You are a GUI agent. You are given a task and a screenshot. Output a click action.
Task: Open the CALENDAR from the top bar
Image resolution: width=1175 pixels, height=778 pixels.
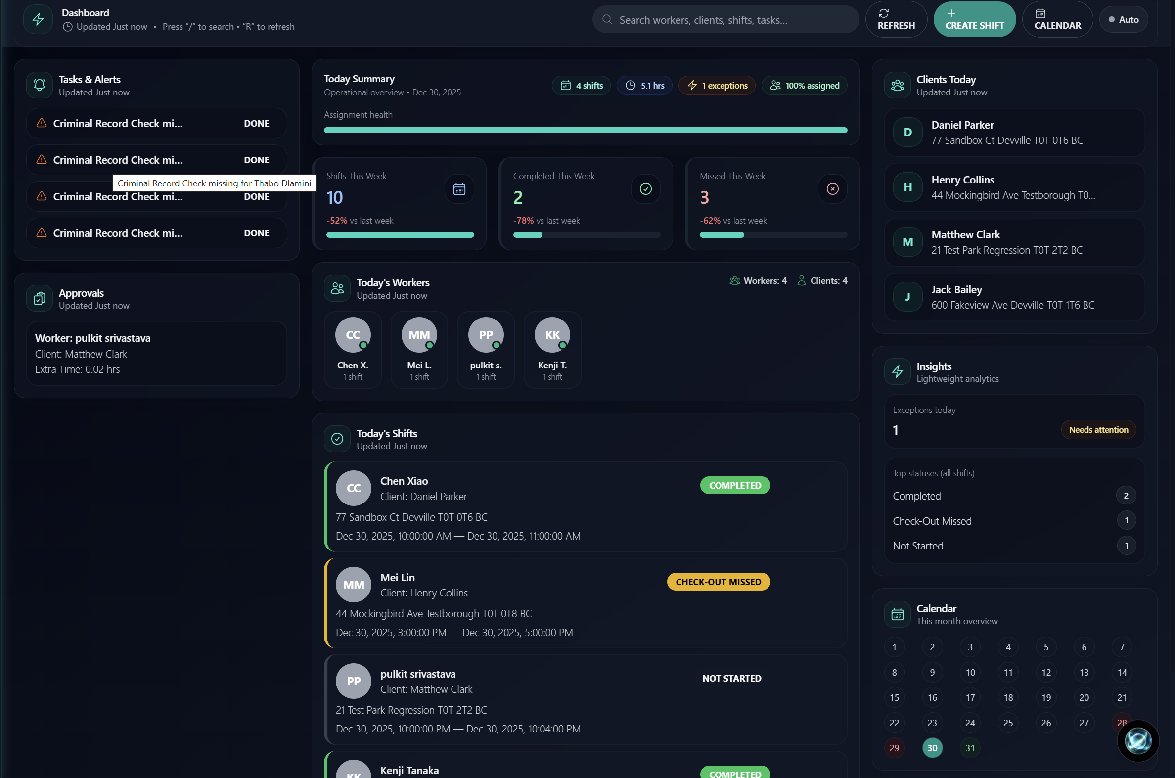[1057, 19]
